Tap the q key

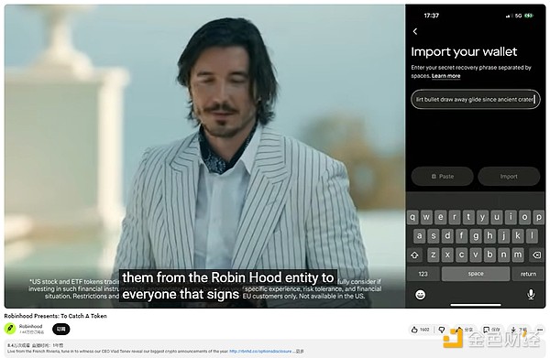[x=412, y=217]
